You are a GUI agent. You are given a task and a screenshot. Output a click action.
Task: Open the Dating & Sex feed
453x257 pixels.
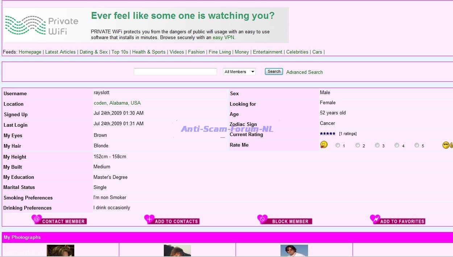[93, 52]
